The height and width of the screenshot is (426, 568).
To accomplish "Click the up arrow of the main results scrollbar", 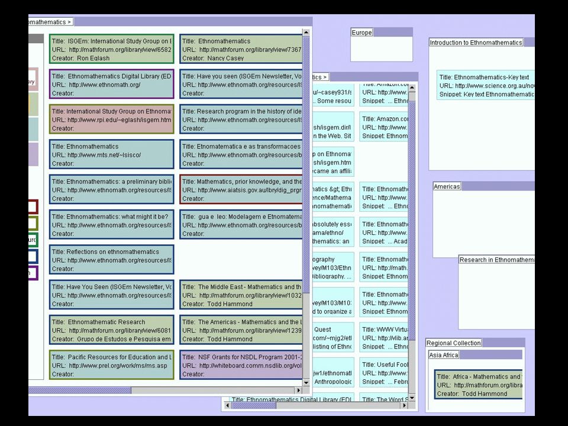I will point(306,33).
